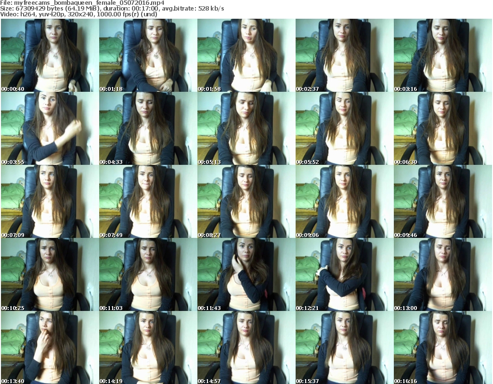This screenshot has width=493, height=384.
Task: View the frame captured at 00:15:37
Action: (344, 347)
